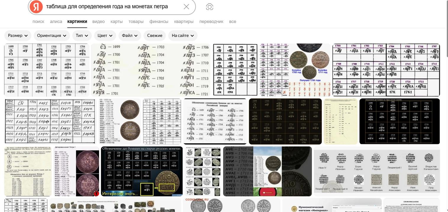Open the карты tab
This screenshot has height=212, width=448.
(116, 22)
